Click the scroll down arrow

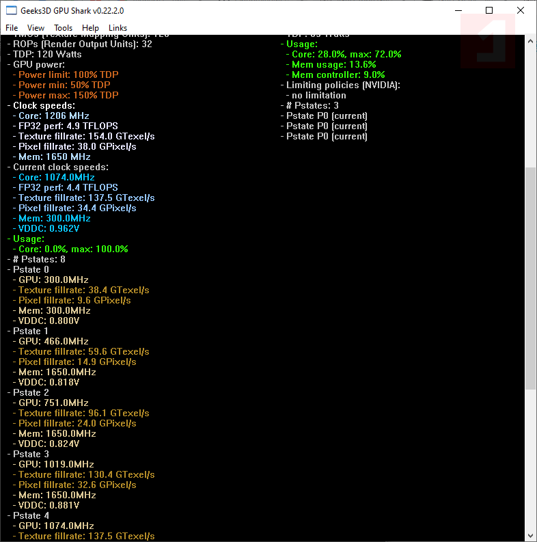click(x=530, y=536)
